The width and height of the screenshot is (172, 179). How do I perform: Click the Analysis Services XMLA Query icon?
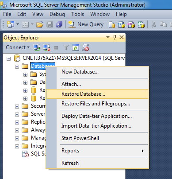tap(141, 24)
